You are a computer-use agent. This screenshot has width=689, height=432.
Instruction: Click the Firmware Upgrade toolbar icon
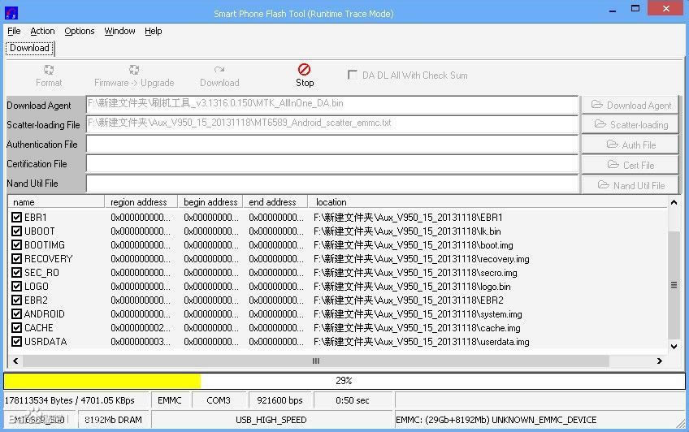[134, 70]
